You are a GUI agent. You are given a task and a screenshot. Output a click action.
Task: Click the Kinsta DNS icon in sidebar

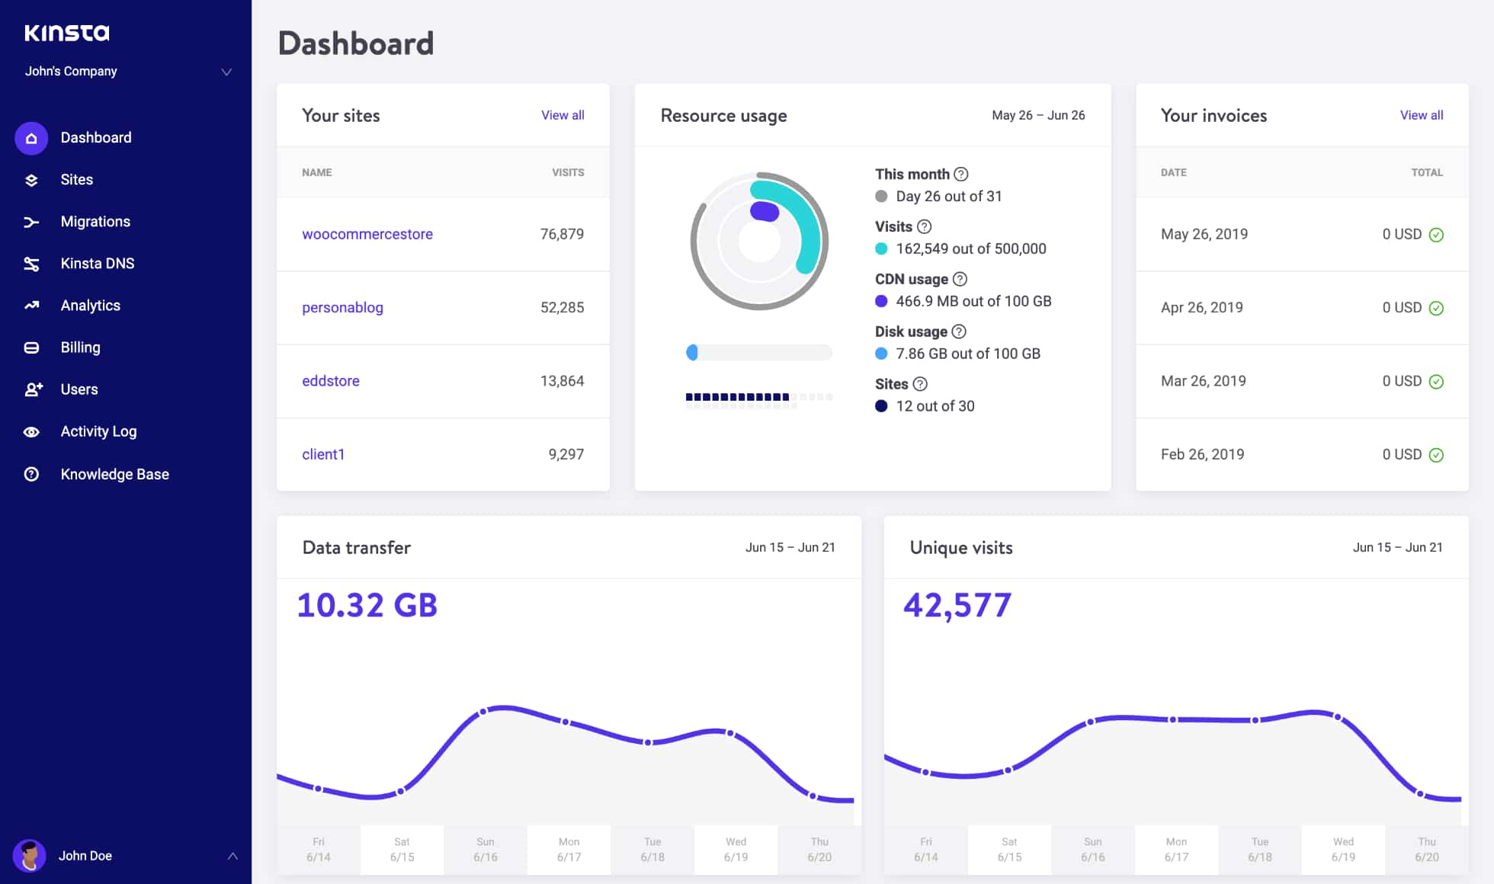31,263
